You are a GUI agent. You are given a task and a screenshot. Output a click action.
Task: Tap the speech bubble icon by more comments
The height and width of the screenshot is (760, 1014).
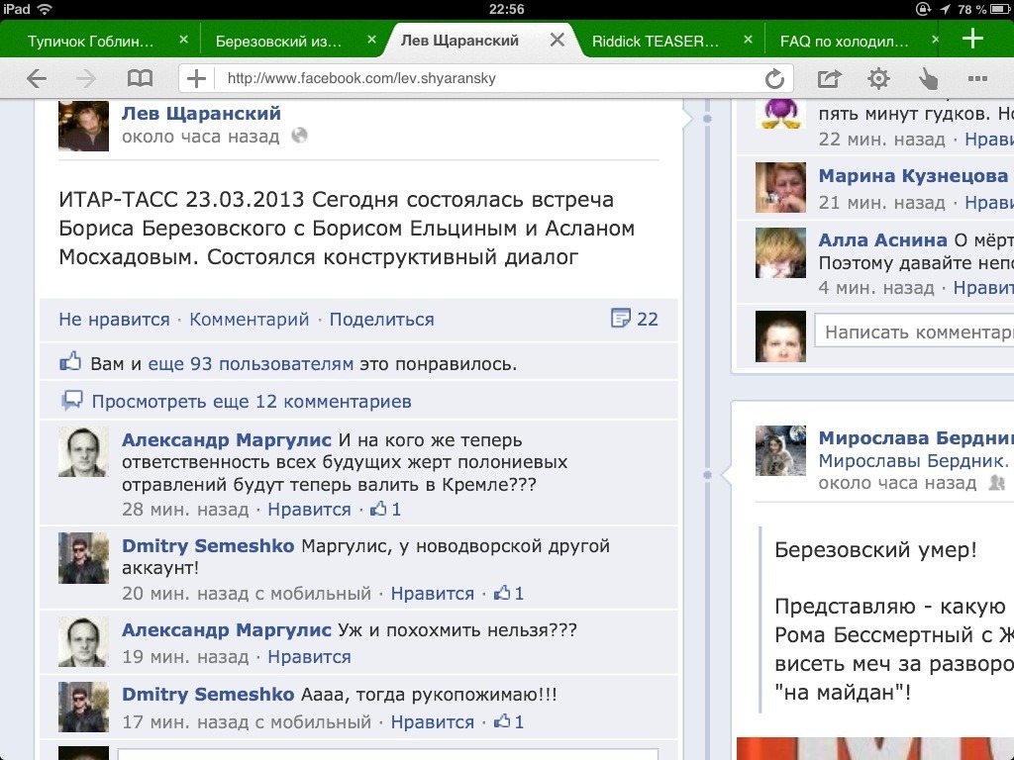(71, 401)
